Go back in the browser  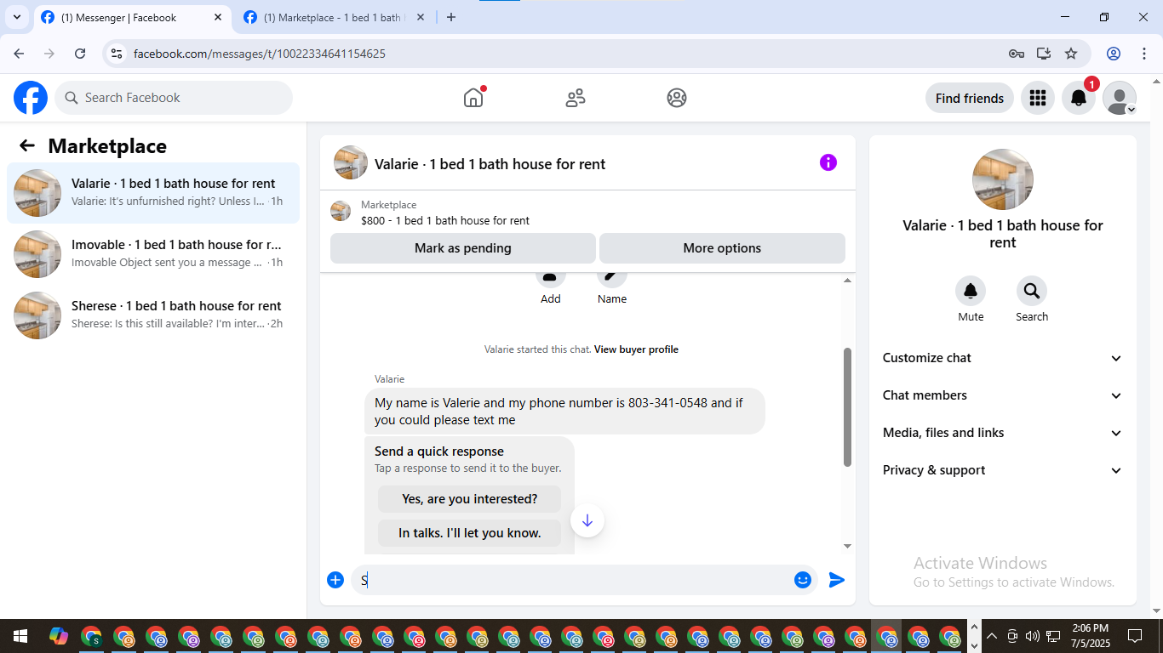tap(19, 54)
